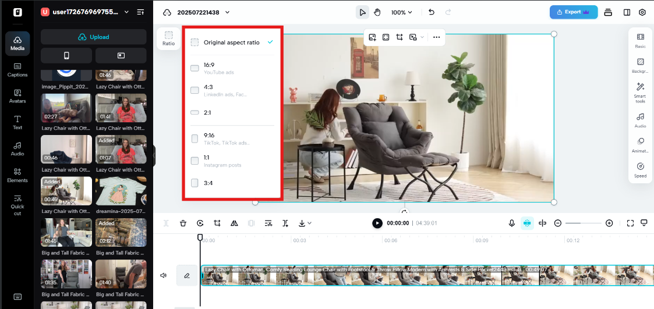
Task: Open Basic settings in right panel
Action: (640, 41)
